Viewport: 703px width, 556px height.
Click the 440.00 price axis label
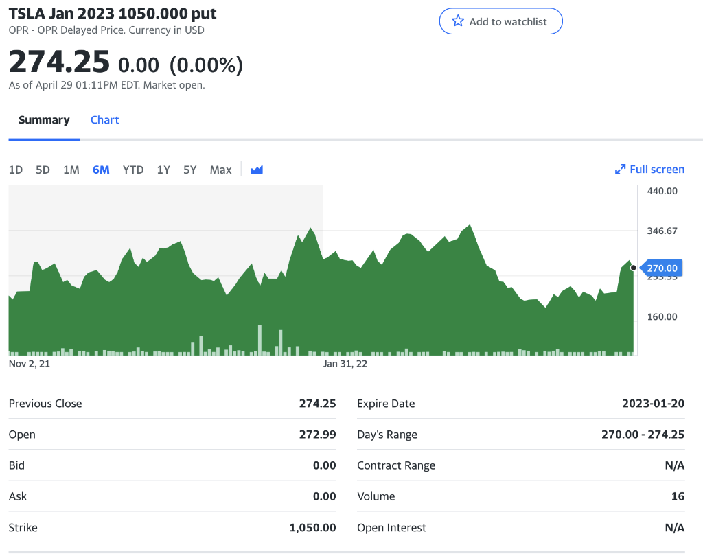coord(662,191)
